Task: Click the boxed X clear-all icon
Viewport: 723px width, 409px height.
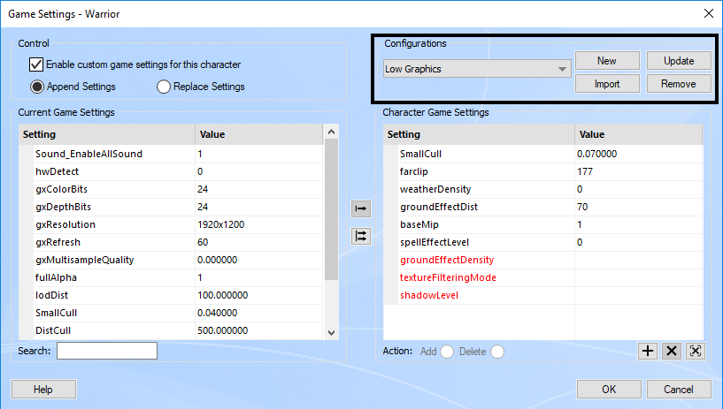Action: click(696, 351)
